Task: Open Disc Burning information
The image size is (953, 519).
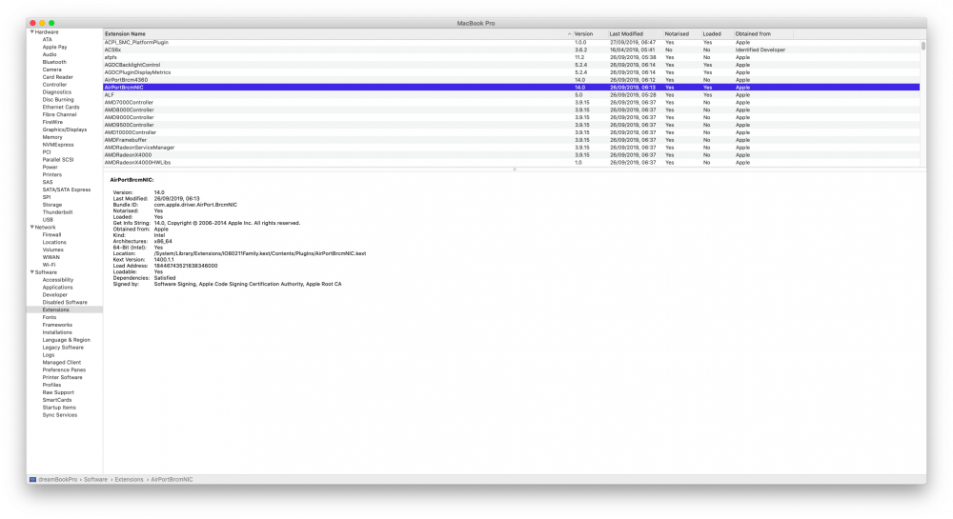Action: 58,100
